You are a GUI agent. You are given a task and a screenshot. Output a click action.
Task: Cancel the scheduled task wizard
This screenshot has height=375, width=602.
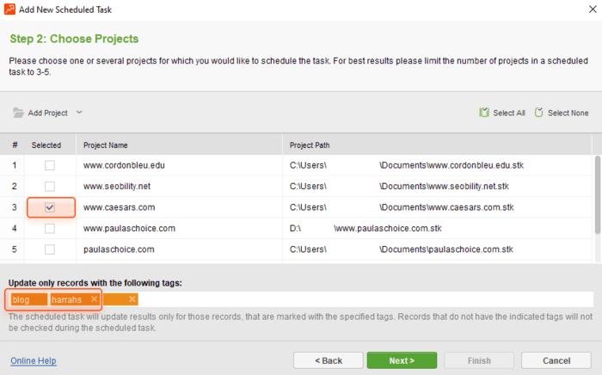coord(556,360)
